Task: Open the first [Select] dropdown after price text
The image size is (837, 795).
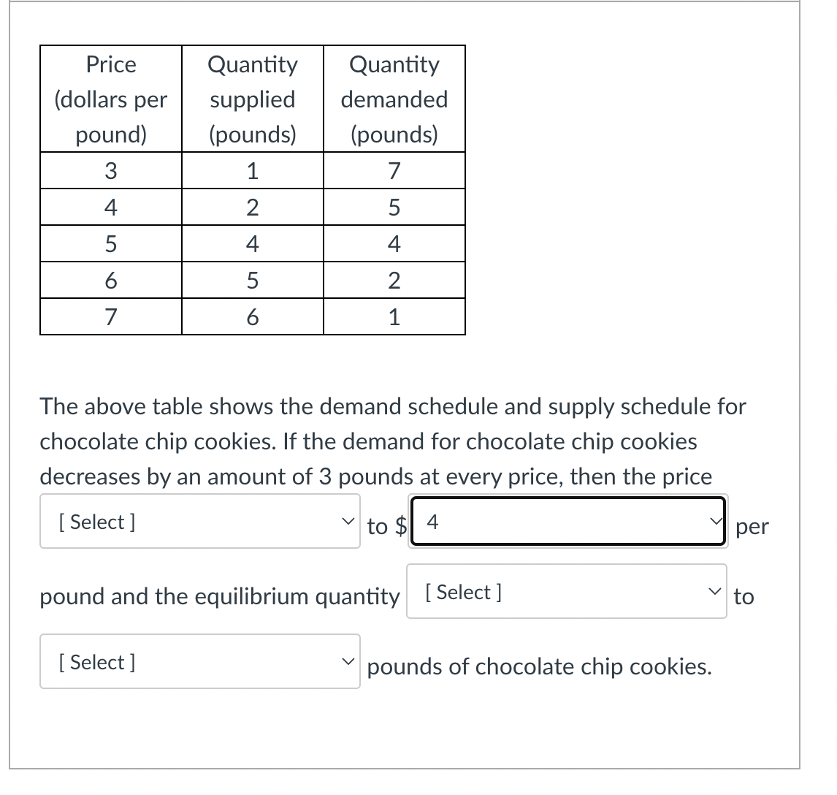Action: 199,521
